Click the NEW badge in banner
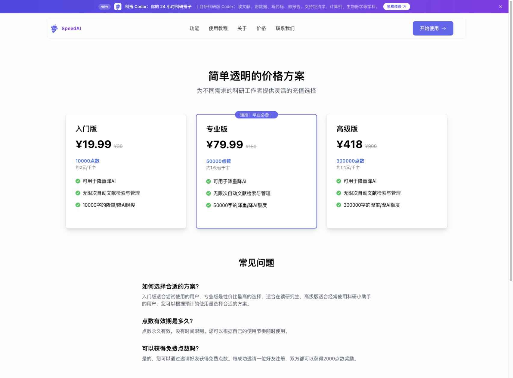Viewport: 513px width, 378px height. [104, 7]
